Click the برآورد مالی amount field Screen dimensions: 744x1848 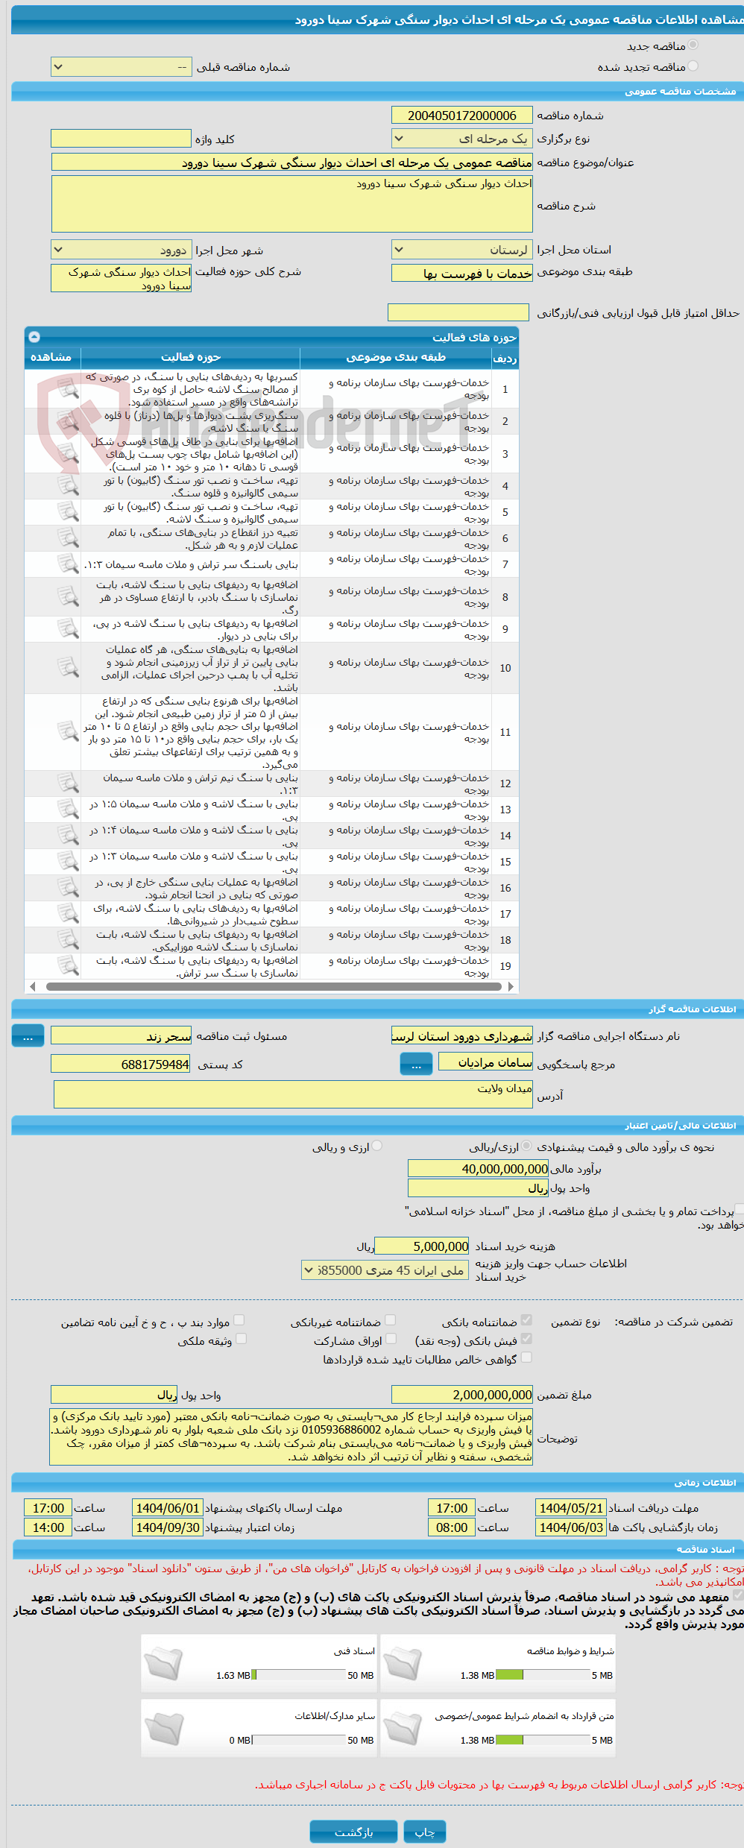click(478, 1169)
